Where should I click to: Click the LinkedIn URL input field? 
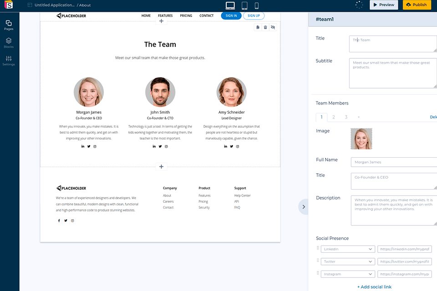(x=405, y=249)
